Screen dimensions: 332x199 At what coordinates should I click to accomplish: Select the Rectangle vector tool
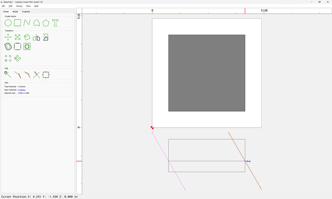pyautogui.click(x=18, y=23)
